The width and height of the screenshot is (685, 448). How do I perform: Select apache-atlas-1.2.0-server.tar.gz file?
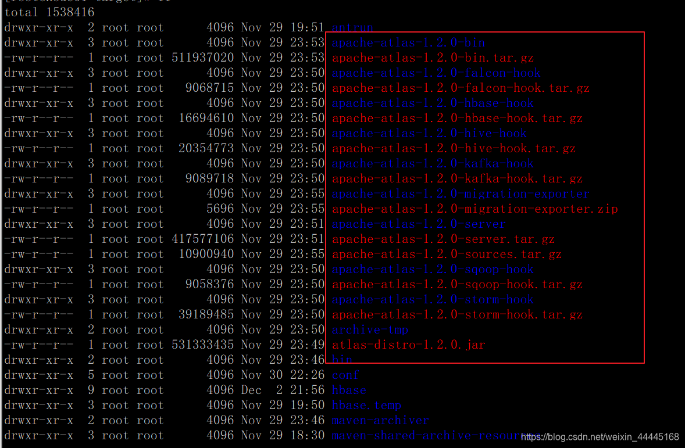tap(443, 239)
